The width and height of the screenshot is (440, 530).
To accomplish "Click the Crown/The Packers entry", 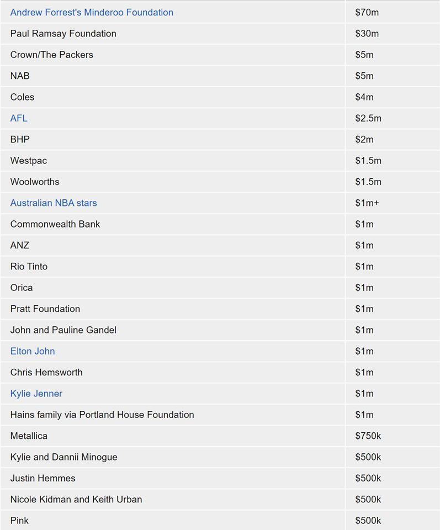I will pyautogui.click(x=52, y=55).
